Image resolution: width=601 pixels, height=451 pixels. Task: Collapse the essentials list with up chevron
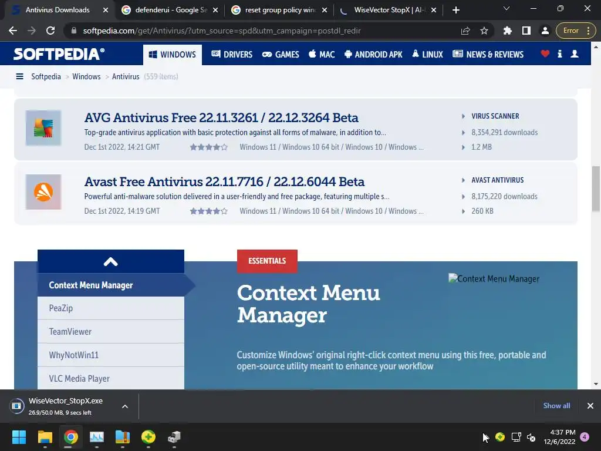click(x=111, y=261)
